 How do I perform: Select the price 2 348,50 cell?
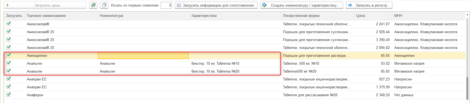click(373, 95)
